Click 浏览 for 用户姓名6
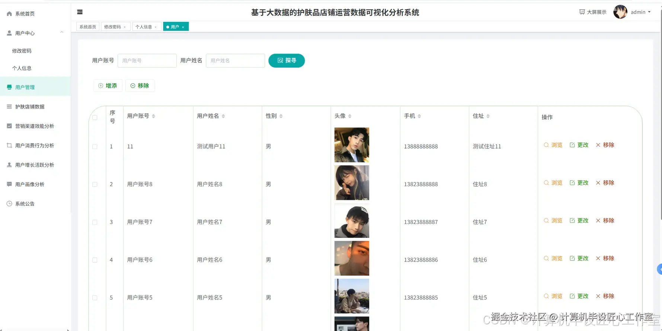The height and width of the screenshot is (331, 662). [x=553, y=258]
